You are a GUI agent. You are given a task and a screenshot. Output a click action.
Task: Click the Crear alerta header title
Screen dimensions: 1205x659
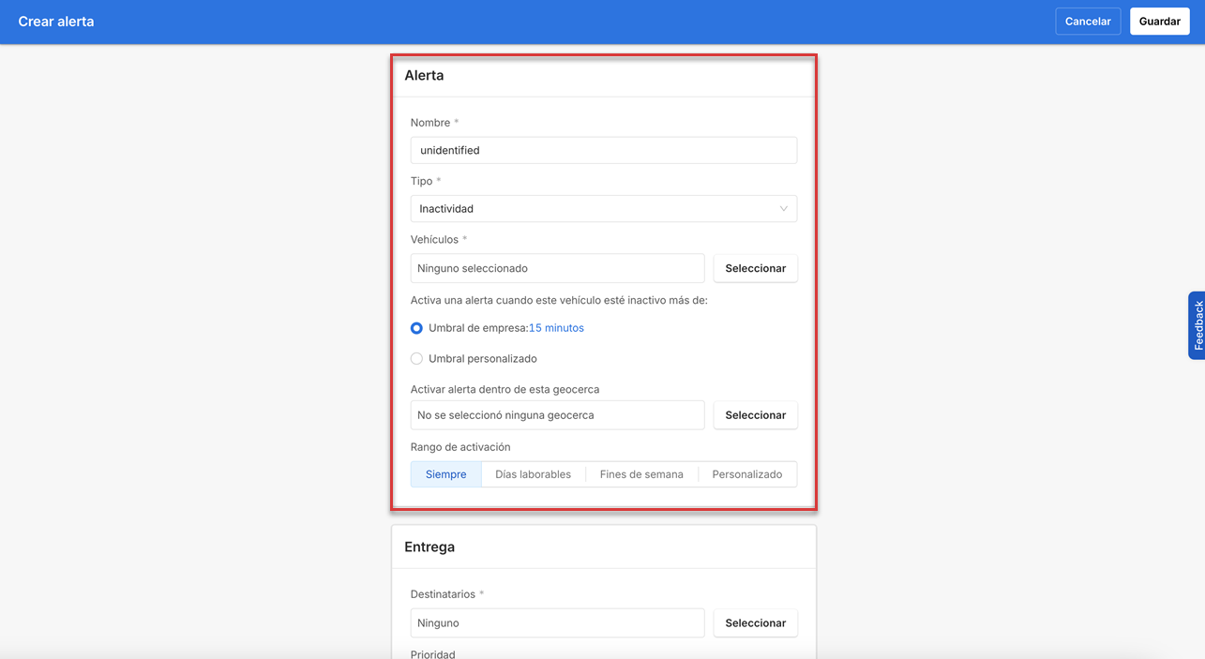point(56,21)
